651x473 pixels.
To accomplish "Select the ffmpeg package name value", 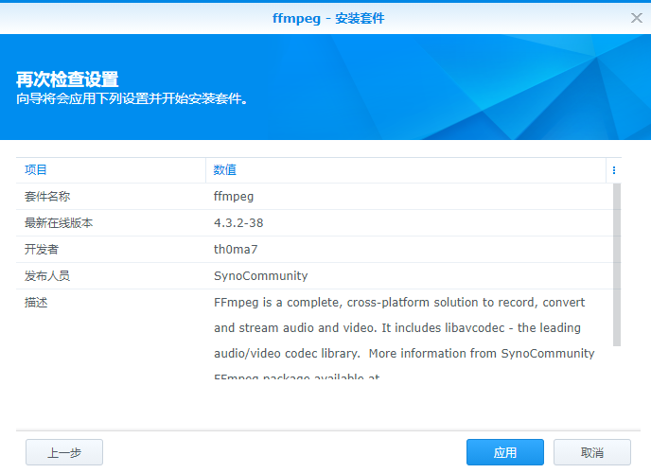I will tap(234, 196).
